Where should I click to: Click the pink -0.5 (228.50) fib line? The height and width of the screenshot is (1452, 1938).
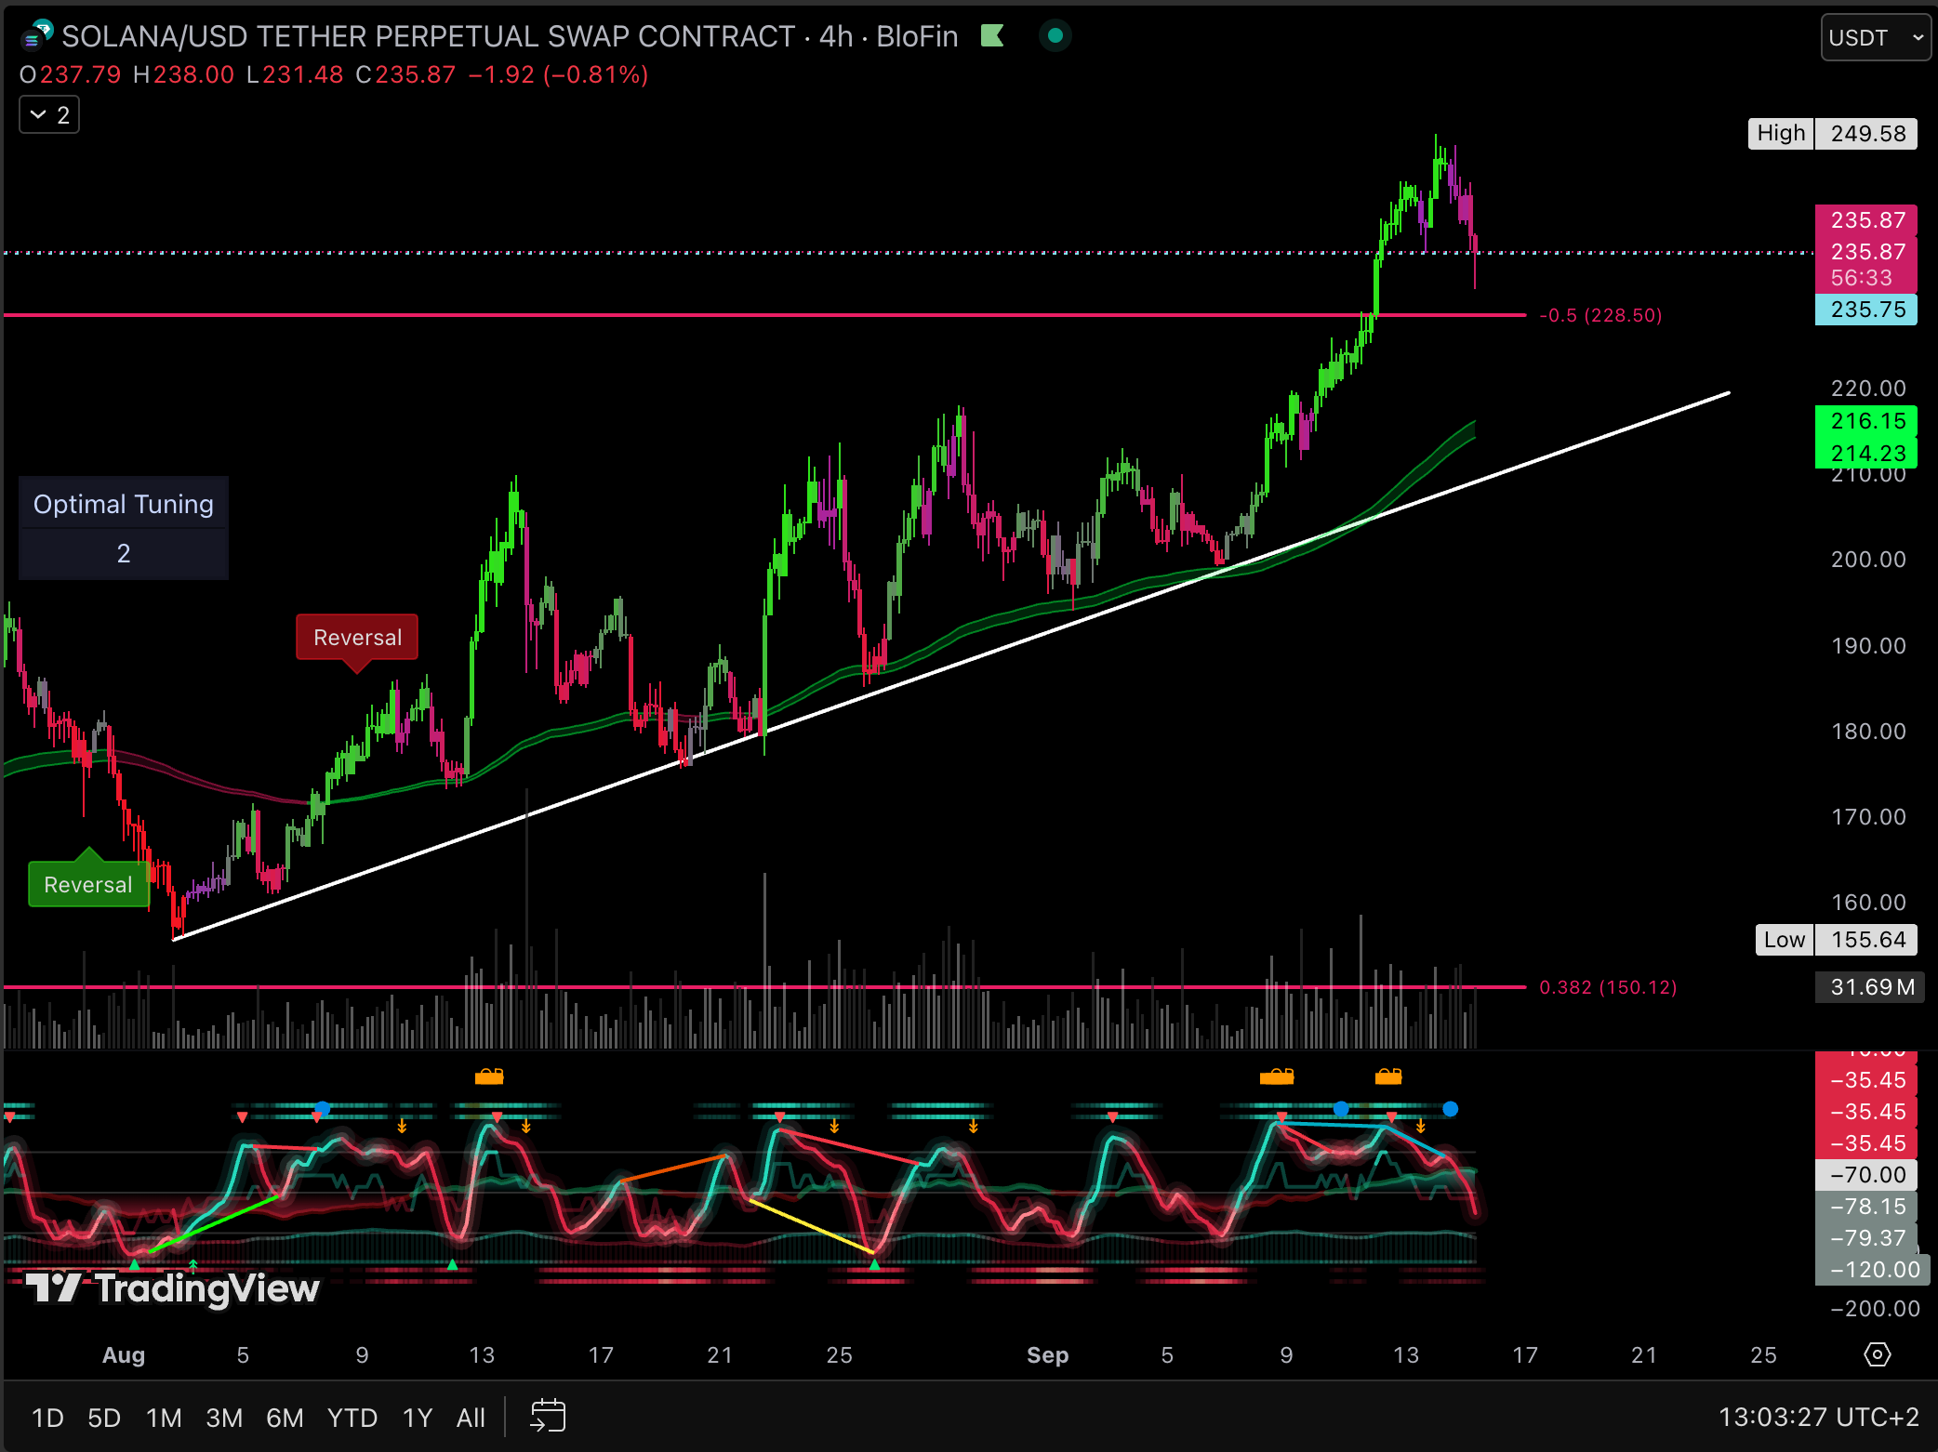744,315
